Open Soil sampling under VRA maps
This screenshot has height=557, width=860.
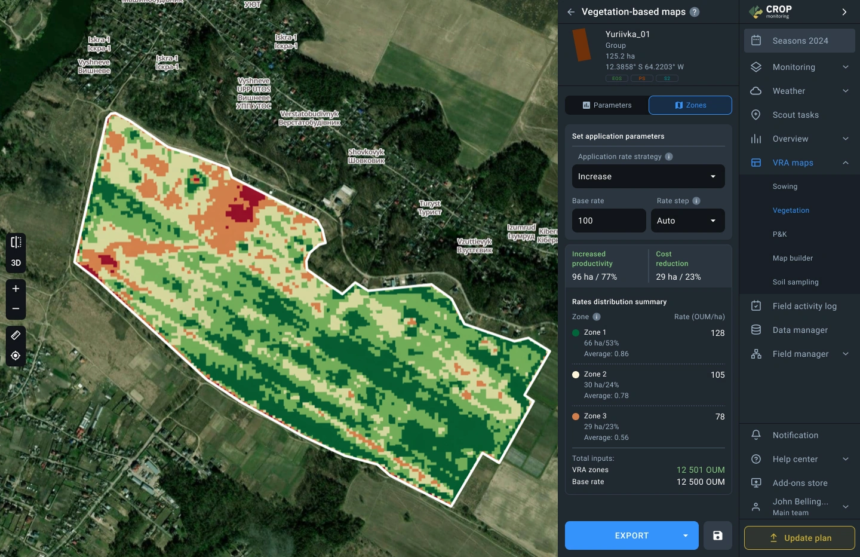(x=795, y=282)
